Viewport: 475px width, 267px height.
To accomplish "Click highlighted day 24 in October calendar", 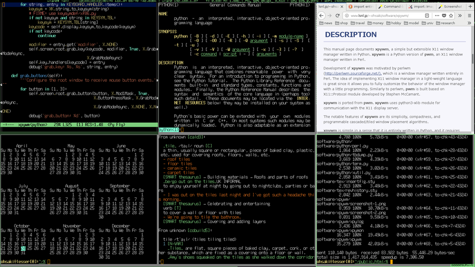I will point(23,248).
